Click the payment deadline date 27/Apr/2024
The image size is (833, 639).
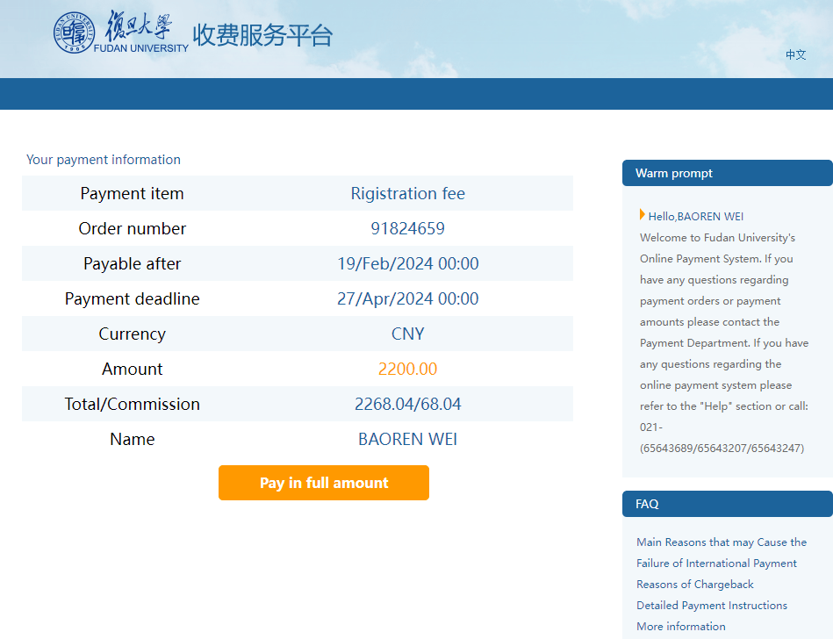click(407, 298)
